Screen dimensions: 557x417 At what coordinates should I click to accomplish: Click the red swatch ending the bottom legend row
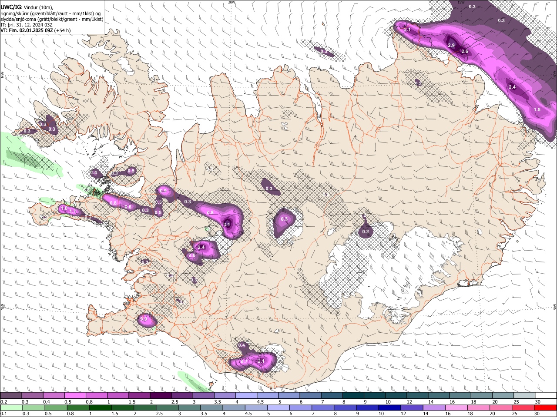pos(546,407)
